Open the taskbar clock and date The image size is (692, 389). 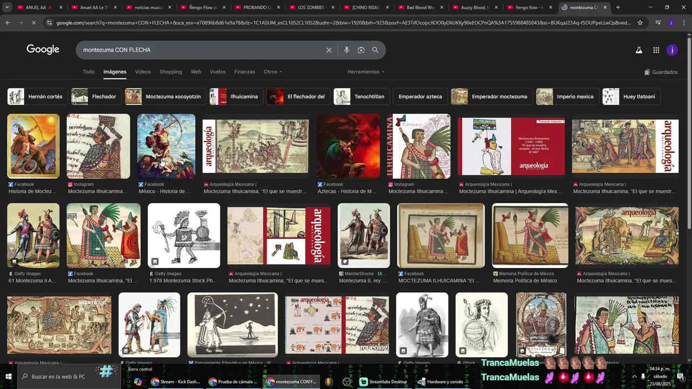click(x=660, y=376)
